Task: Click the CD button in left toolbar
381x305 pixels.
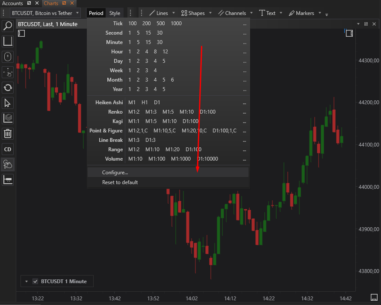Action: (8, 149)
